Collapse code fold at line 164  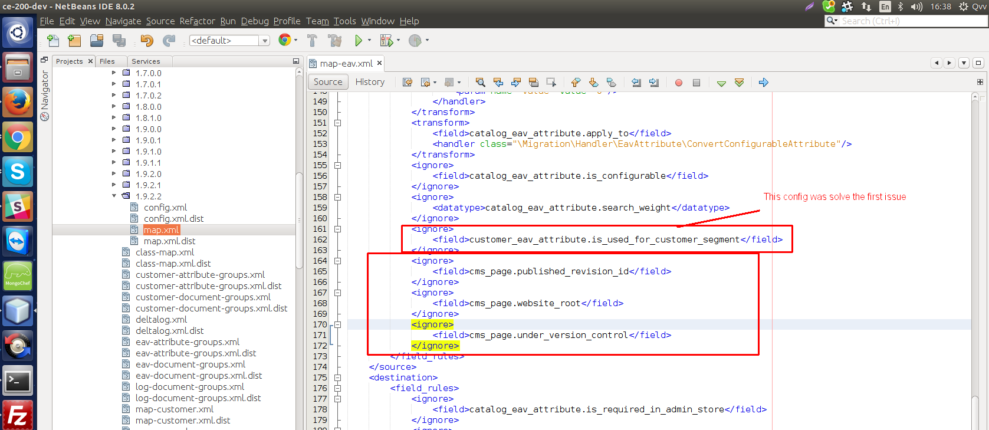(x=338, y=261)
